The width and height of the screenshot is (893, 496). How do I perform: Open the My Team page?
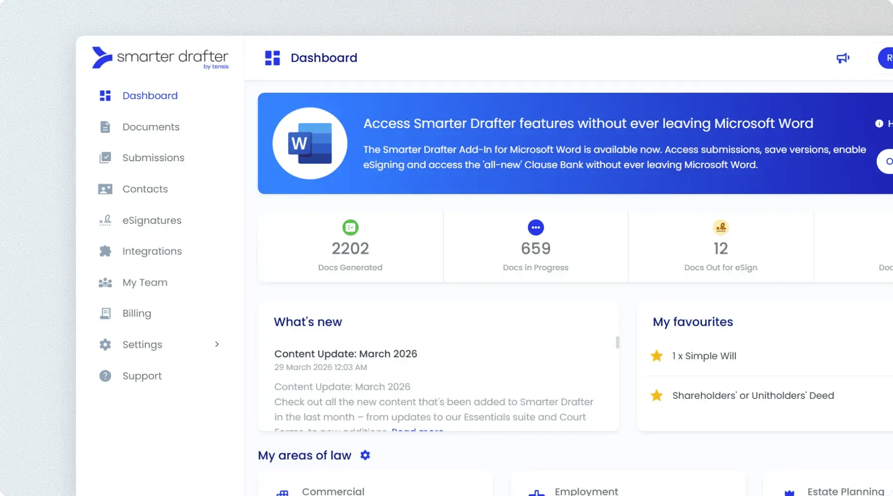pyautogui.click(x=145, y=283)
